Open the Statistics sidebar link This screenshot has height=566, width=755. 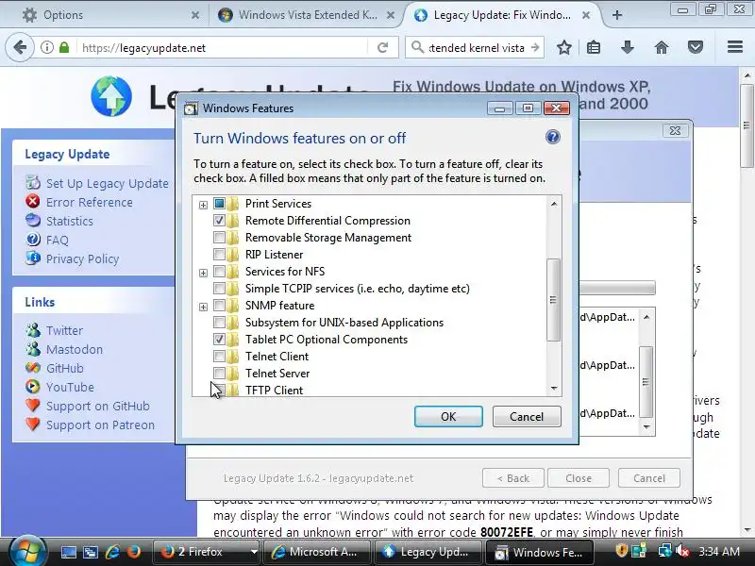coord(69,221)
